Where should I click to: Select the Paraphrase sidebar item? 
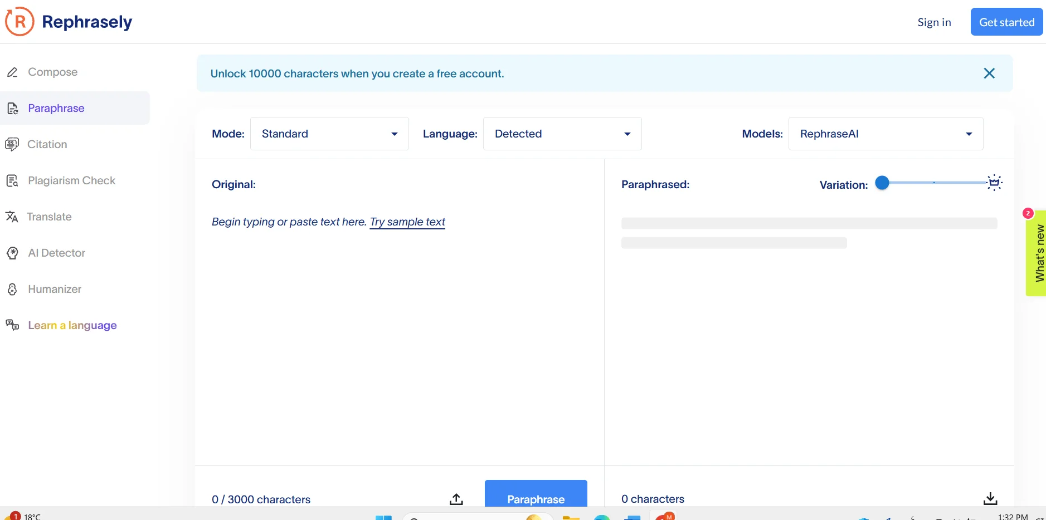56,108
